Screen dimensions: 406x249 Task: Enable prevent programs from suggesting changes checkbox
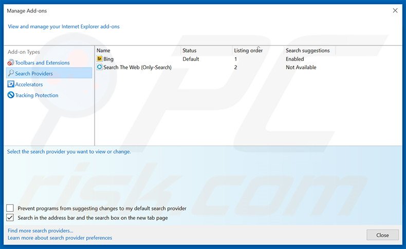tap(10, 209)
